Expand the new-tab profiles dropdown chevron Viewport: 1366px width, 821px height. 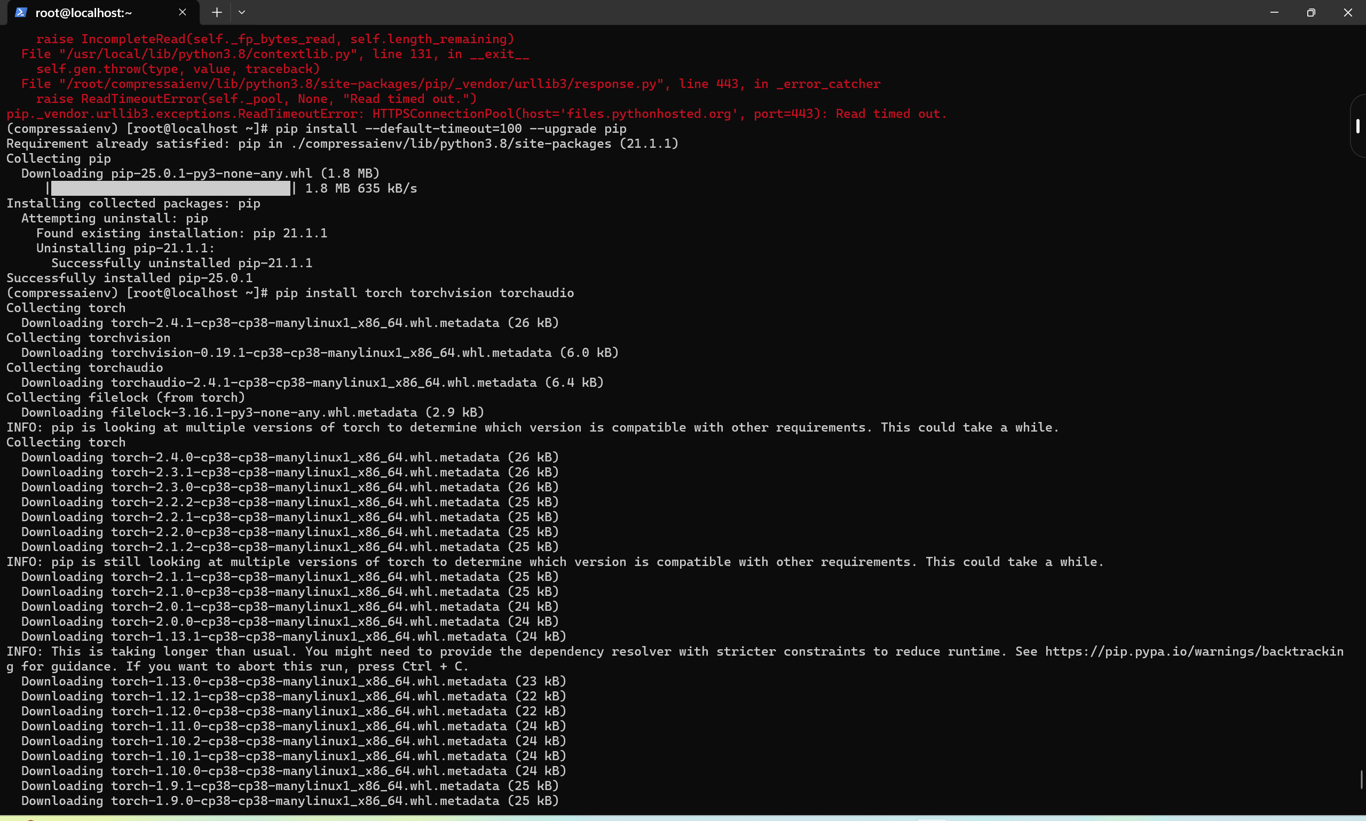click(242, 12)
